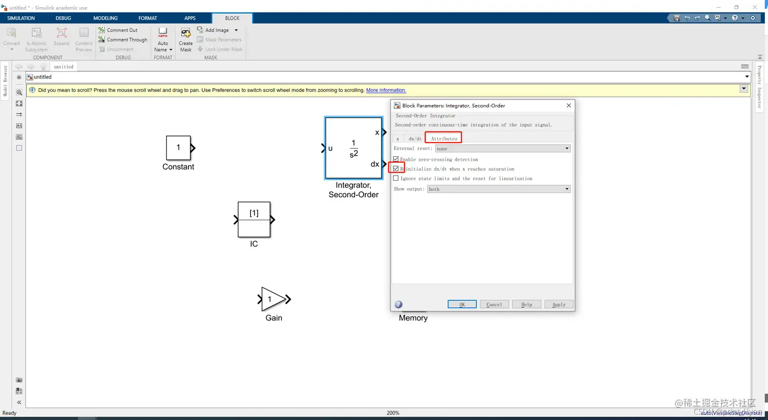This screenshot has height=420, width=768.
Task: Click the Forward navigation arrow
Action: tap(31, 66)
